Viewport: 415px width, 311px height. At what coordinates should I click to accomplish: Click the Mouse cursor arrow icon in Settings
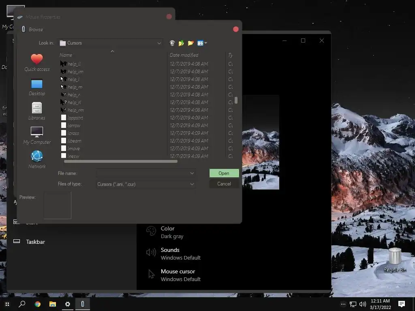(152, 274)
